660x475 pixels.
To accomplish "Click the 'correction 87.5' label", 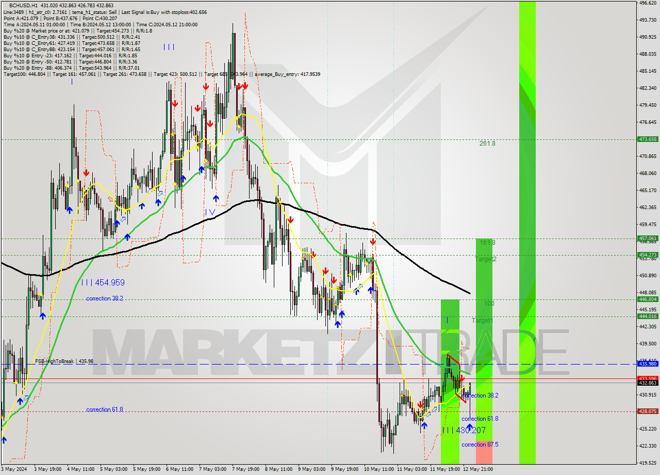I will (x=480, y=445).
